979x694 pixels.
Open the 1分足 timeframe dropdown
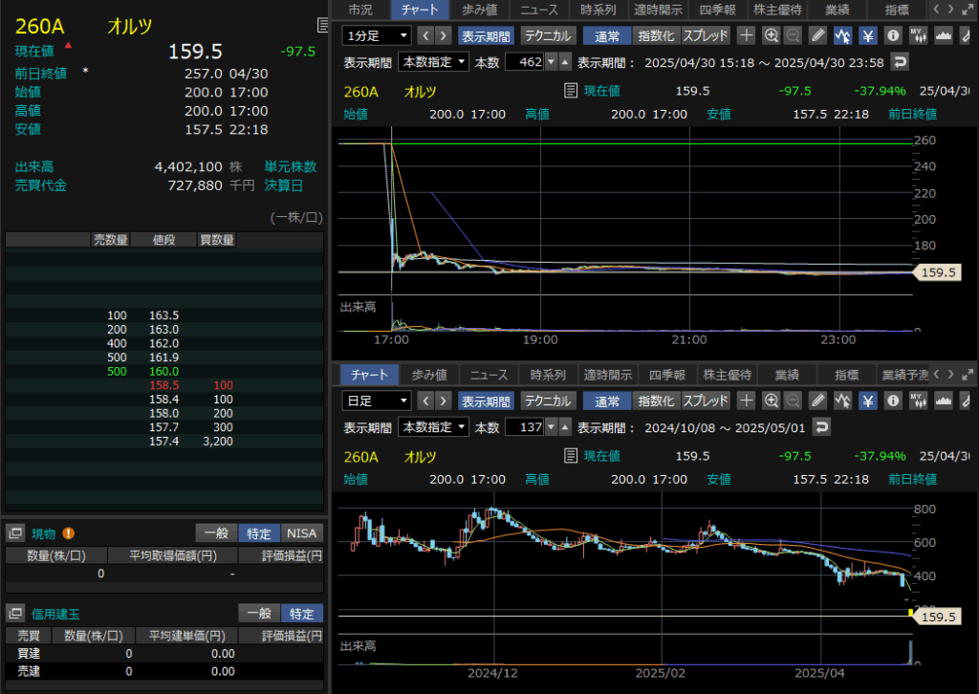(x=377, y=36)
